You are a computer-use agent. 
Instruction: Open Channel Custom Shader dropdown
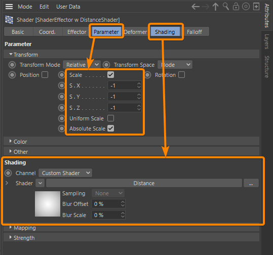click(x=65, y=173)
